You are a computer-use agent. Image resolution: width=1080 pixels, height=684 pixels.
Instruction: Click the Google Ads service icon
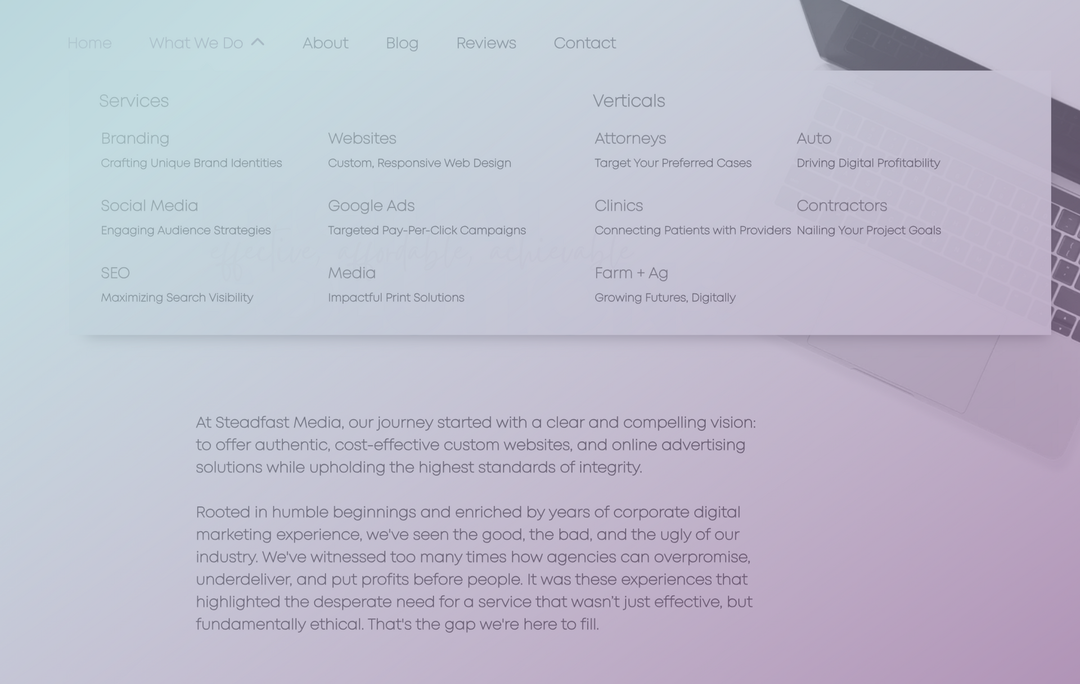[371, 205]
